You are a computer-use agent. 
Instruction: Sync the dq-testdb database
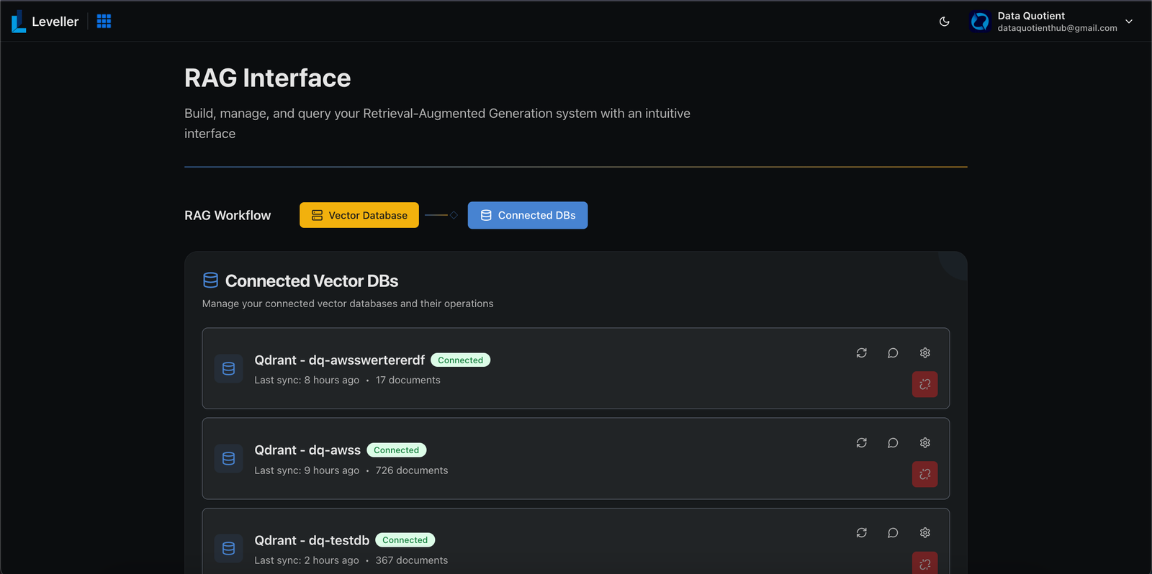861,533
